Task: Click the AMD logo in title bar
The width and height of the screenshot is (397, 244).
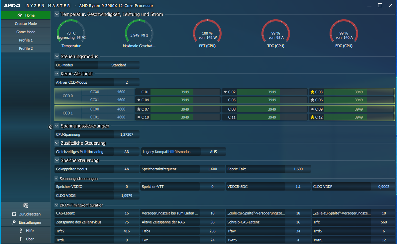Action: [x=12, y=5]
